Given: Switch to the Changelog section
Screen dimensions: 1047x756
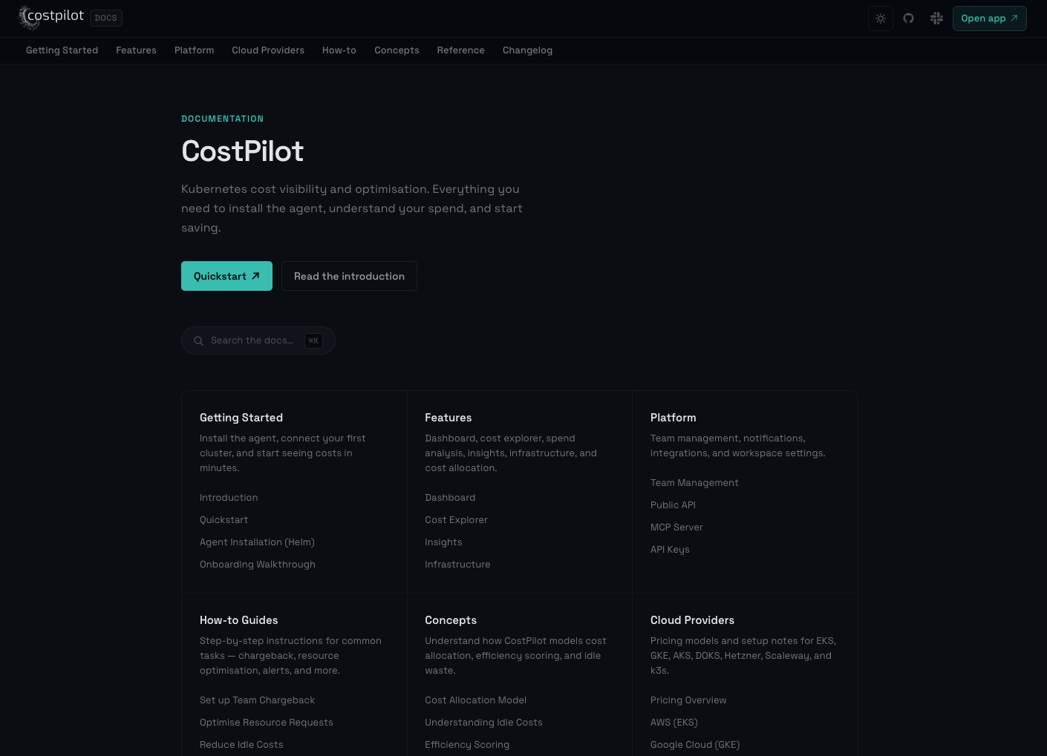Looking at the screenshot, I should (527, 50).
